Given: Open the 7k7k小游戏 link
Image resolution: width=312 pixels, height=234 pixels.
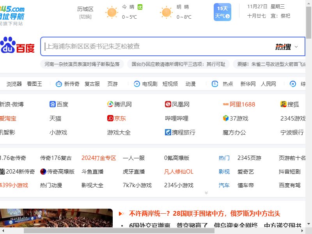Looking at the screenshot, I should [137, 185].
